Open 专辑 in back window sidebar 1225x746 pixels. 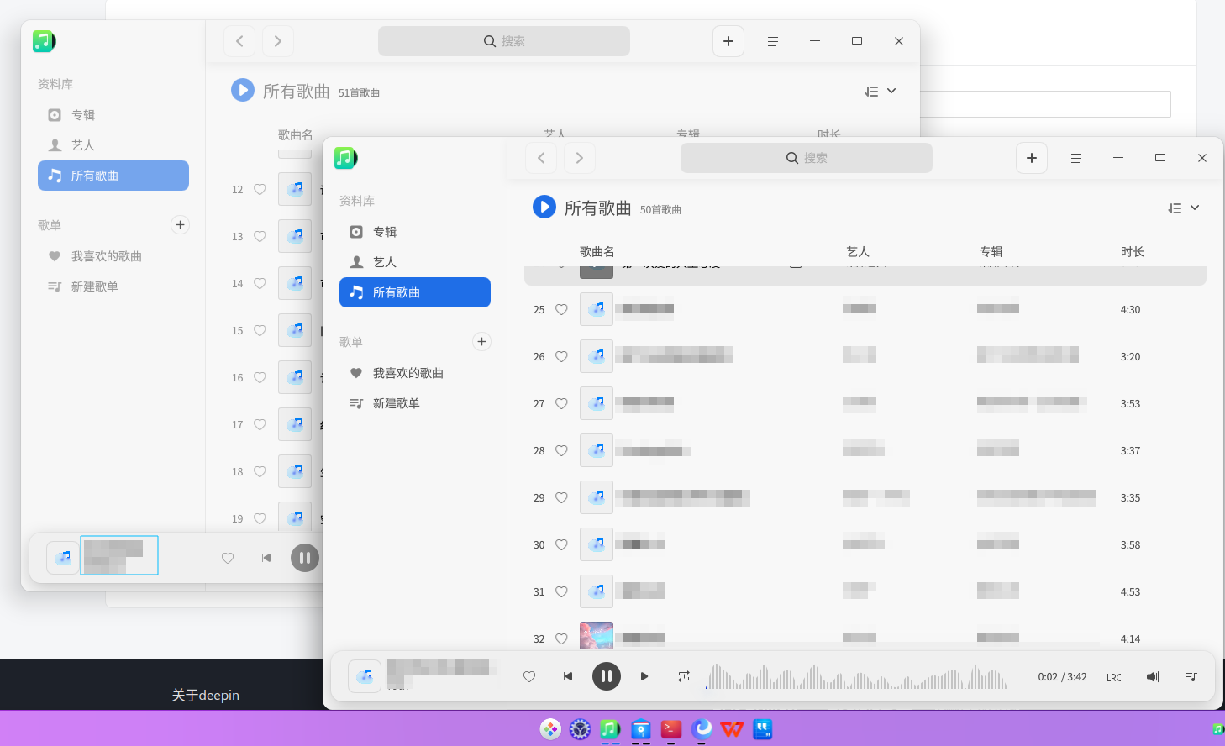pyautogui.click(x=113, y=115)
